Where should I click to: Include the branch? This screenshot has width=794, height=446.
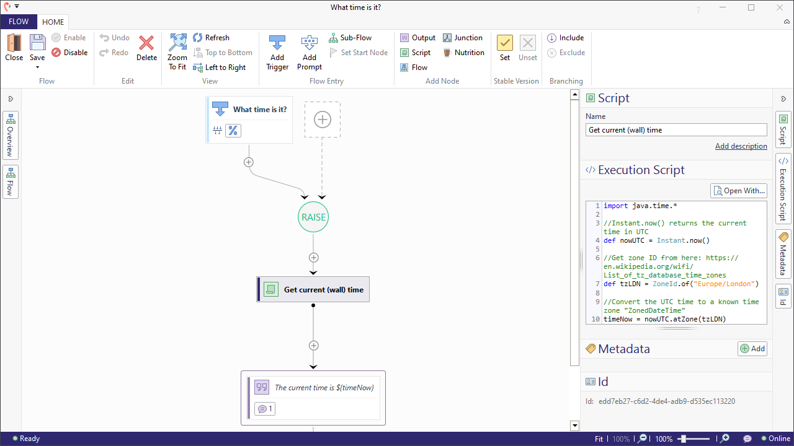[565, 38]
